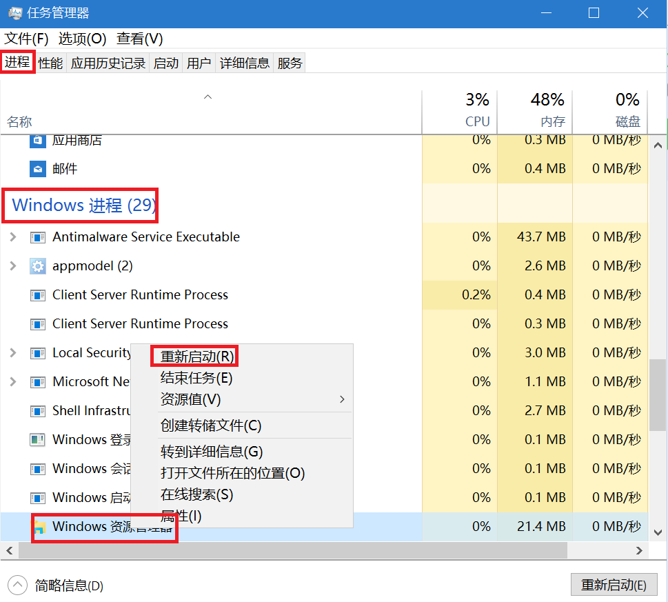The image size is (668, 602).
Task: Click the vertical scrollbar up arrow
Action: pyautogui.click(x=658, y=146)
